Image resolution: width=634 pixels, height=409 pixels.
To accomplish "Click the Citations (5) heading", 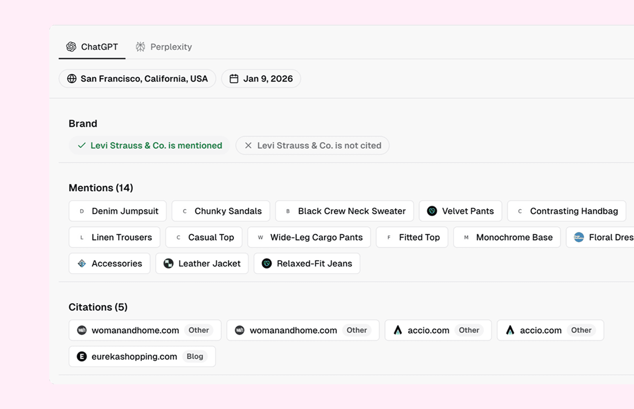I will [x=98, y=307].
